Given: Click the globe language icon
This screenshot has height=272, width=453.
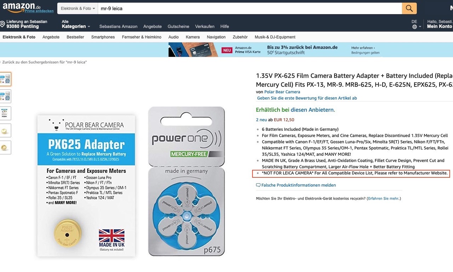Looking at the screenshot, I should 414,27.
